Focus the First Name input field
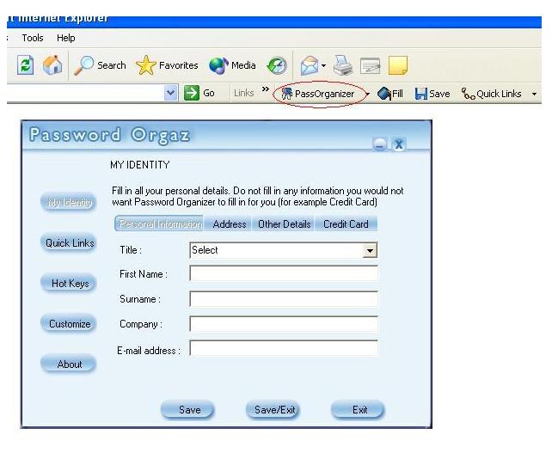The image size is (558, 459). [x=284, y=273]
